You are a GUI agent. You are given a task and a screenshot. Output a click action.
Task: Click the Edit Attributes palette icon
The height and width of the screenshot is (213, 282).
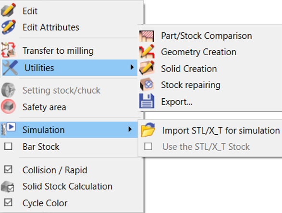pos(9,27)
